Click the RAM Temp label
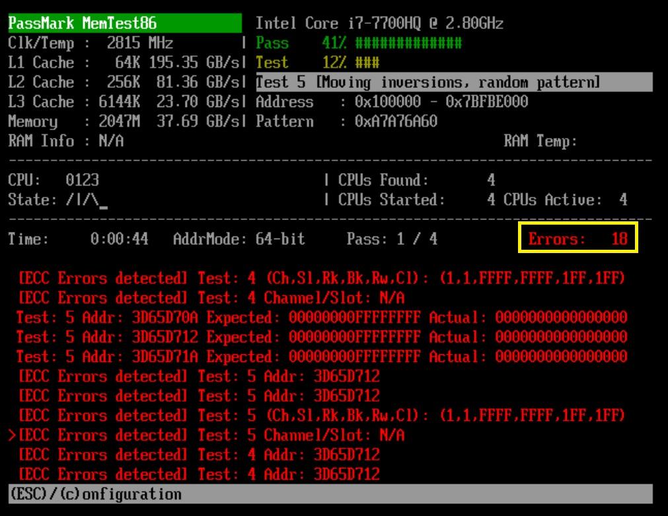668x516 pixels. point(540,141)
